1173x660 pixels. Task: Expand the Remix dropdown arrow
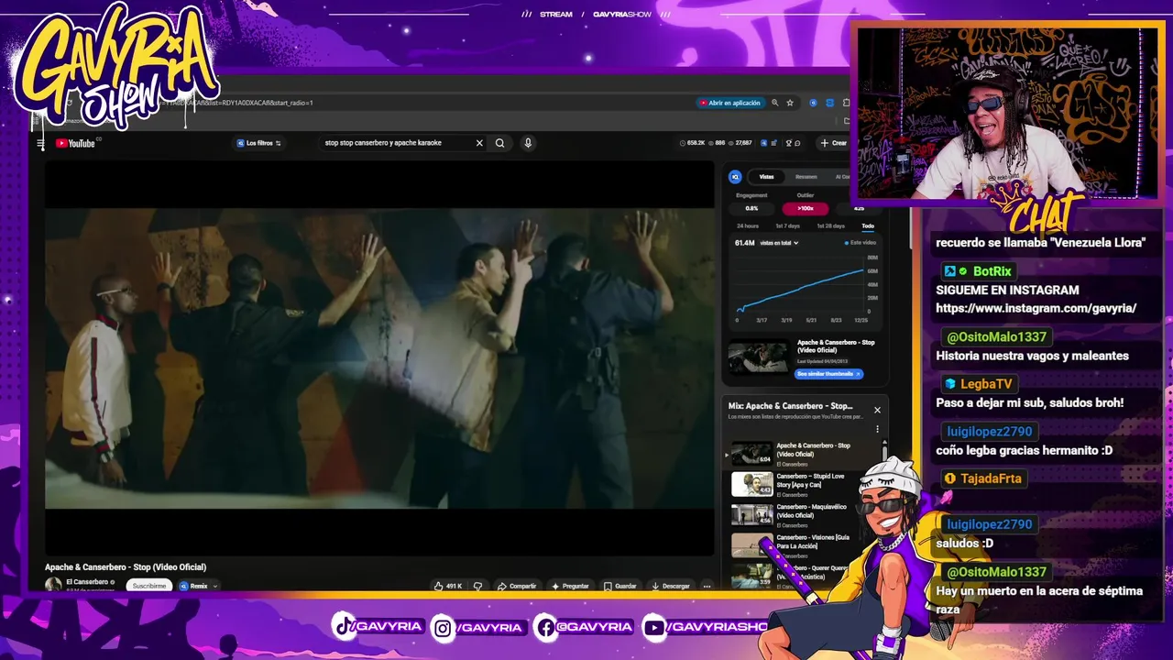(x=215, y=586)
